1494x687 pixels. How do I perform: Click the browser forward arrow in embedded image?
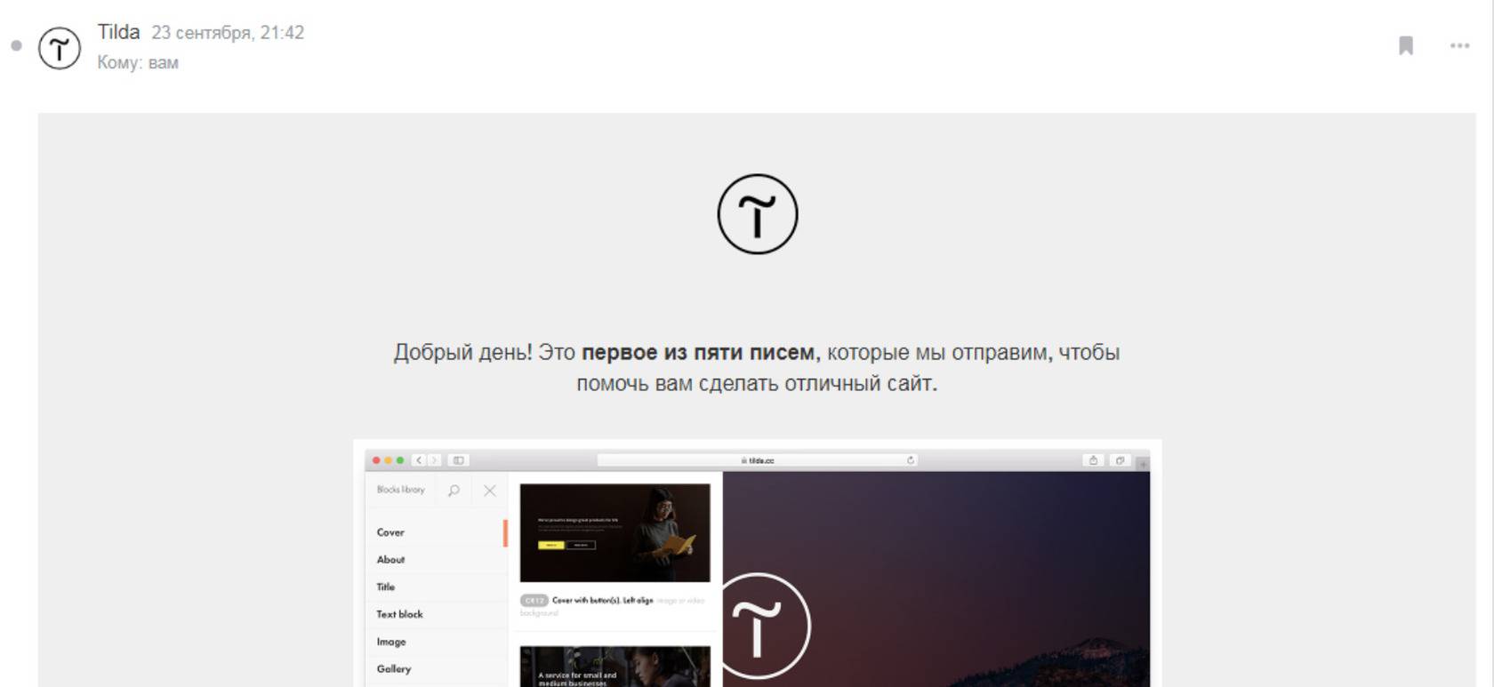(435, 460)
